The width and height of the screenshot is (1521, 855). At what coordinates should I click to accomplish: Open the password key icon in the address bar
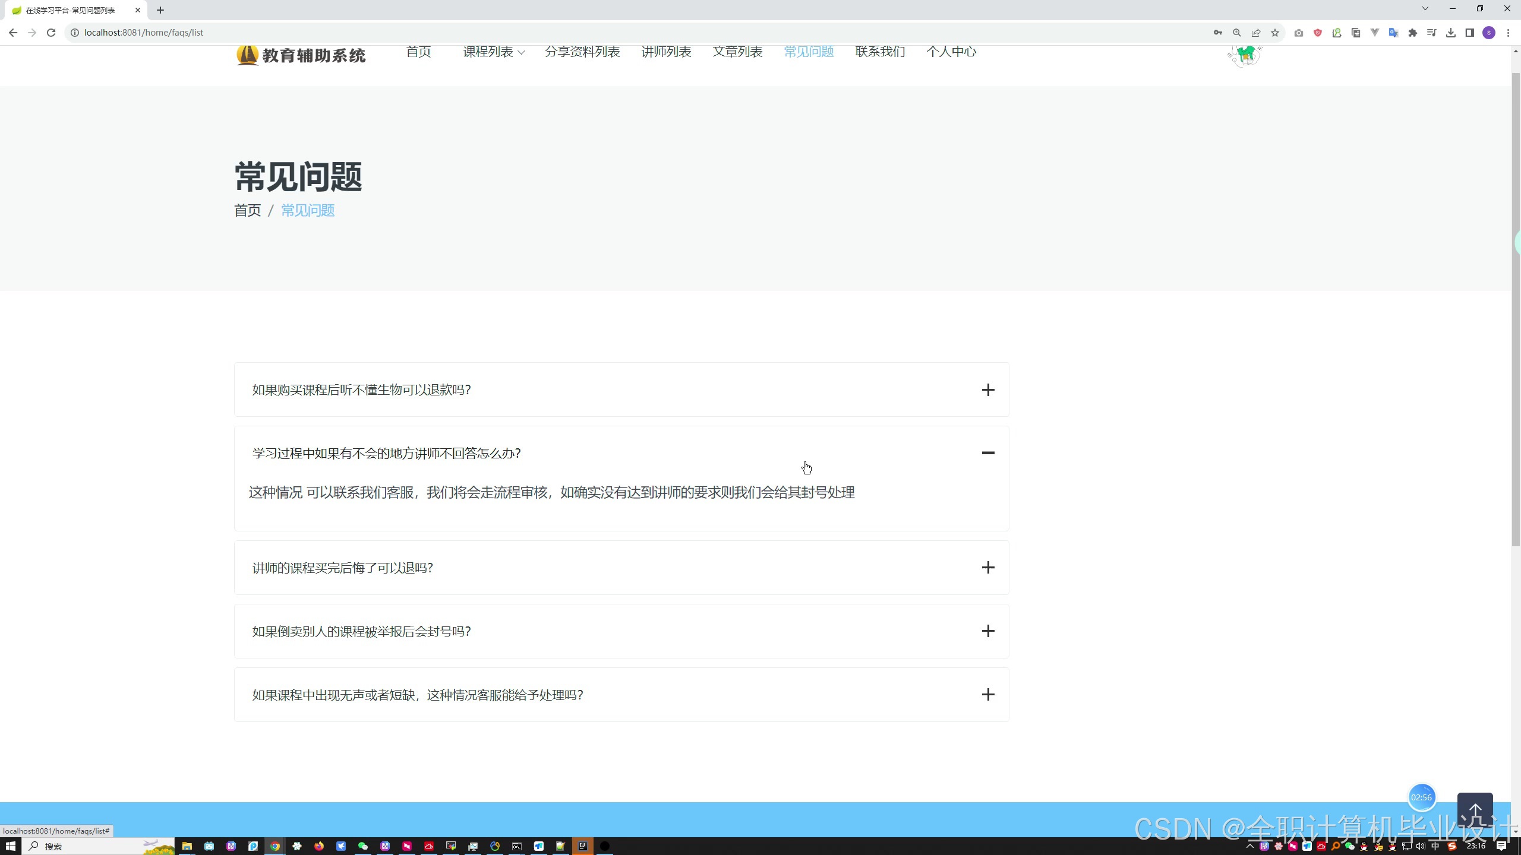[x=1218, y=33]
